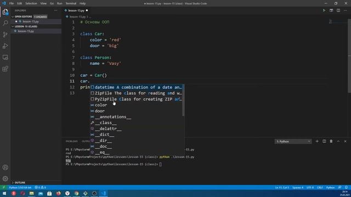The width and height of the screenshot is (351, 197).
Task: Select the Python 3.9.0 64-bit interpreter
Action: click(x=20, y=187)
